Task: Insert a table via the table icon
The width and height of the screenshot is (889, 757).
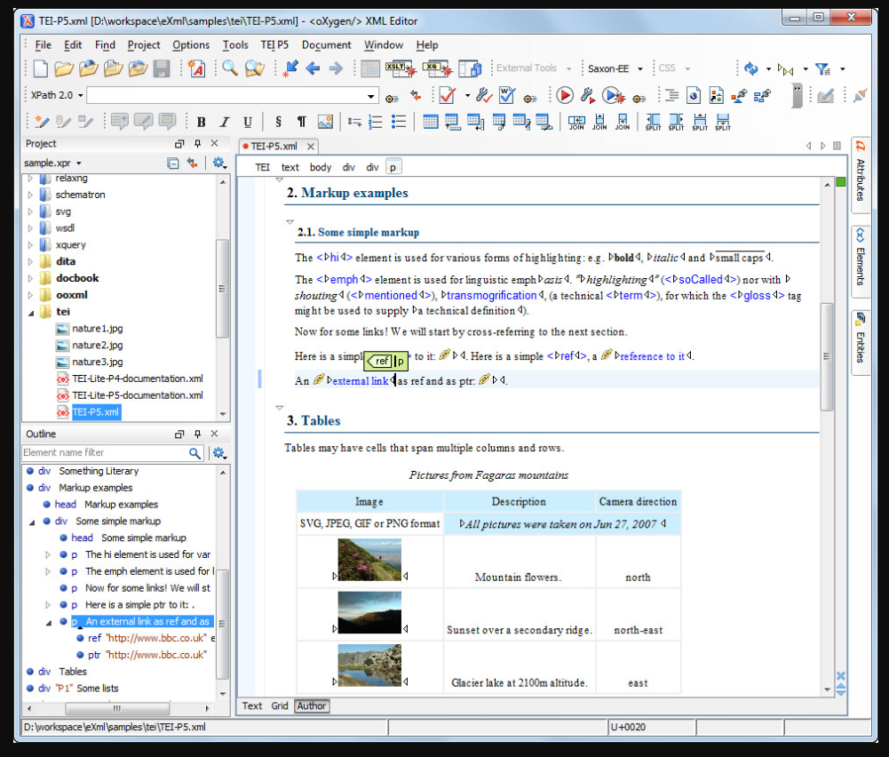Action: 431,121
